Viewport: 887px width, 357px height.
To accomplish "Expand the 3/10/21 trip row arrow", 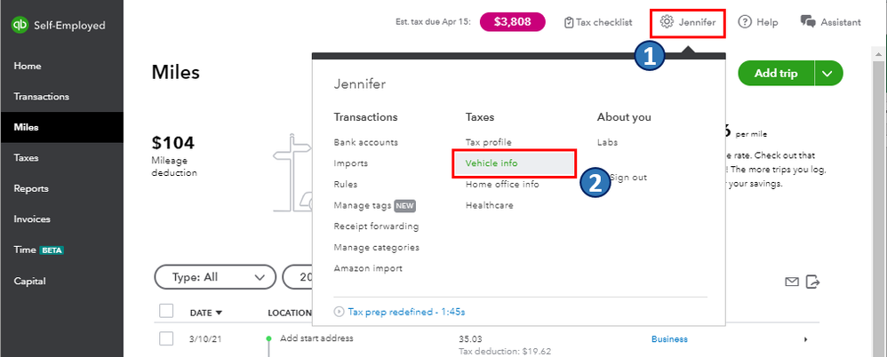I will point(805,339).
